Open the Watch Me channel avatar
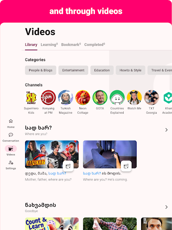The image size is (172, 230). [134, 97]
